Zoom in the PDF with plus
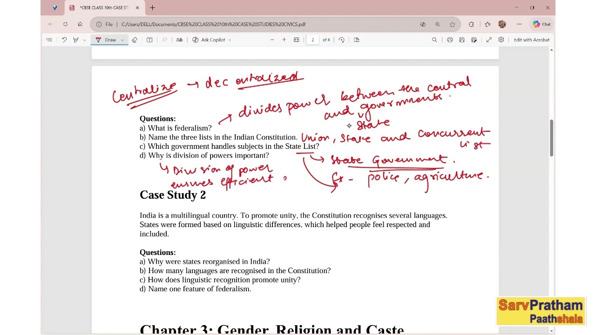Image resolution: width=596 pixels, height=335 pixels. click(284, 40)
